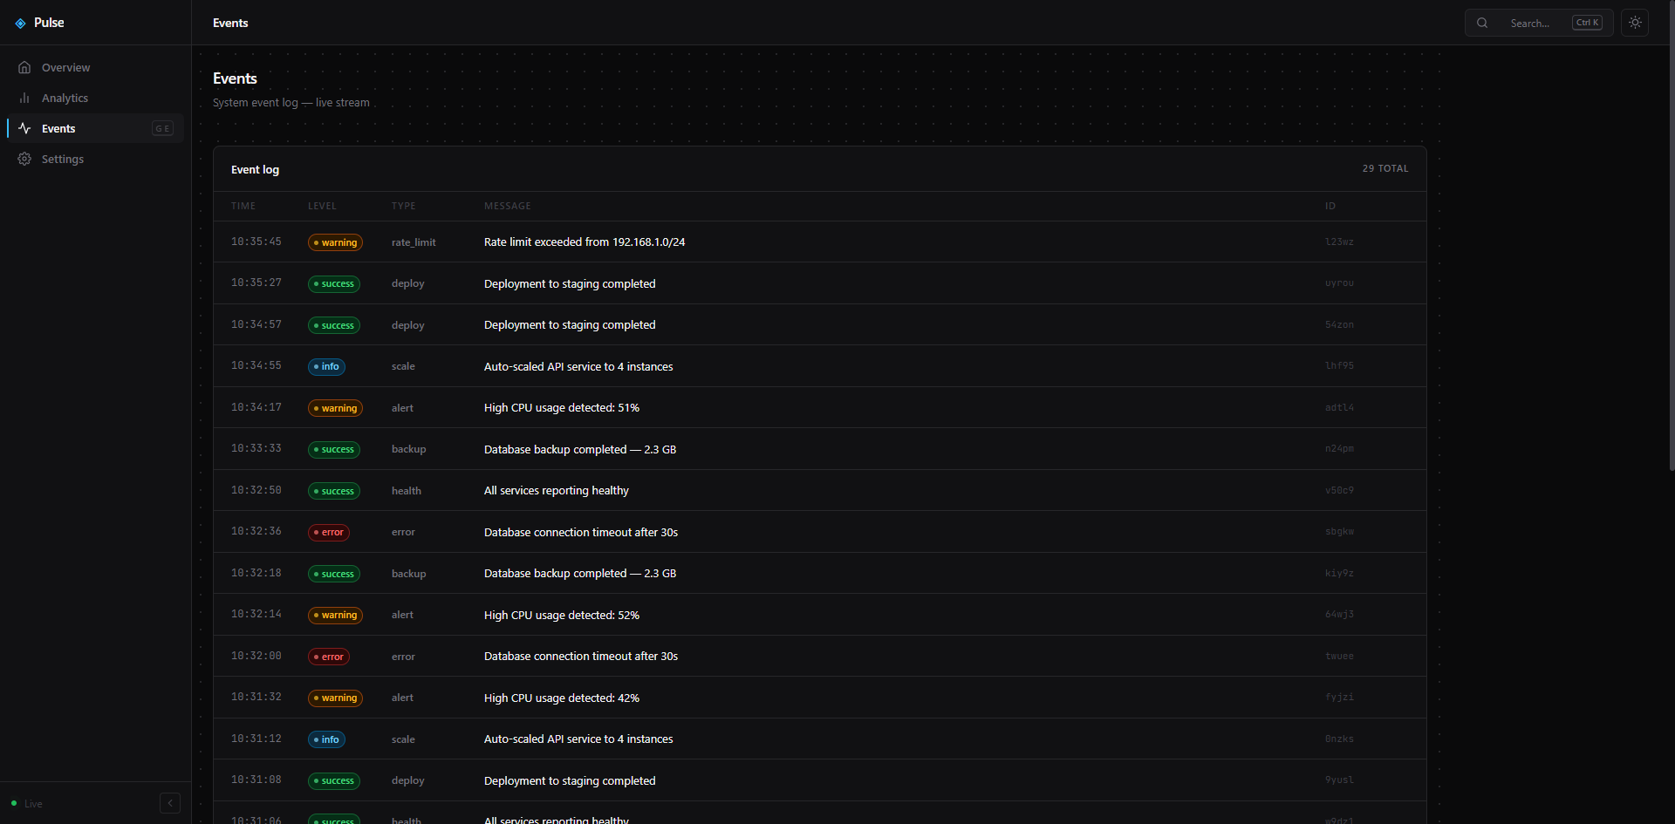
Task: Select 'Auto-scaled API service' message at 10:34:55
Action: (578, 366)
